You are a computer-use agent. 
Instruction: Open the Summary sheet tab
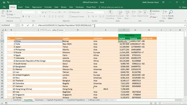[39, 100]
